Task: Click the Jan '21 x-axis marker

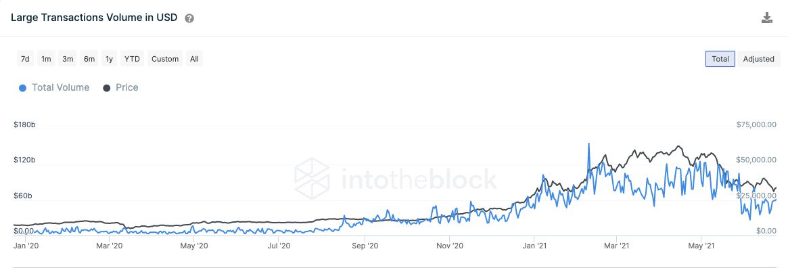Action: point(534,246)
